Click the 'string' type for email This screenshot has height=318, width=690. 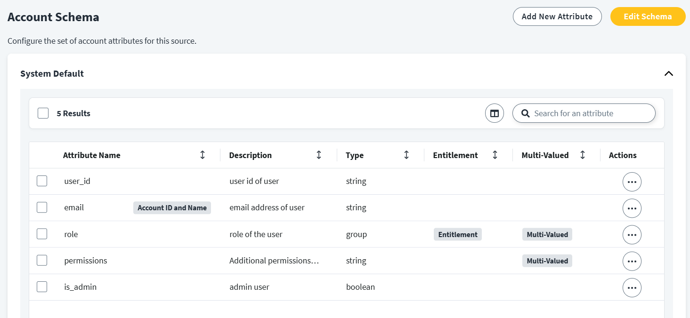(x=356, y=207)
